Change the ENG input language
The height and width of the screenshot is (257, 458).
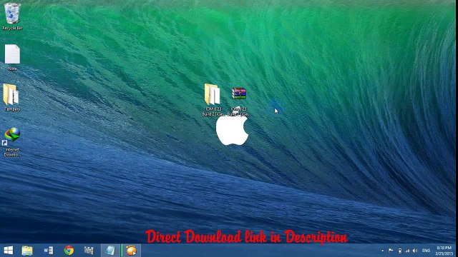(427, 251)
